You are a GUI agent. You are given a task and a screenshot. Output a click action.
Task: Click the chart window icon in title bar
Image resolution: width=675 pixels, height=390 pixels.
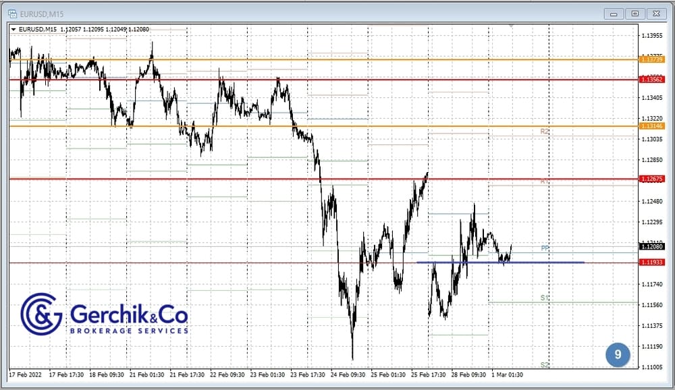(12, 13)
